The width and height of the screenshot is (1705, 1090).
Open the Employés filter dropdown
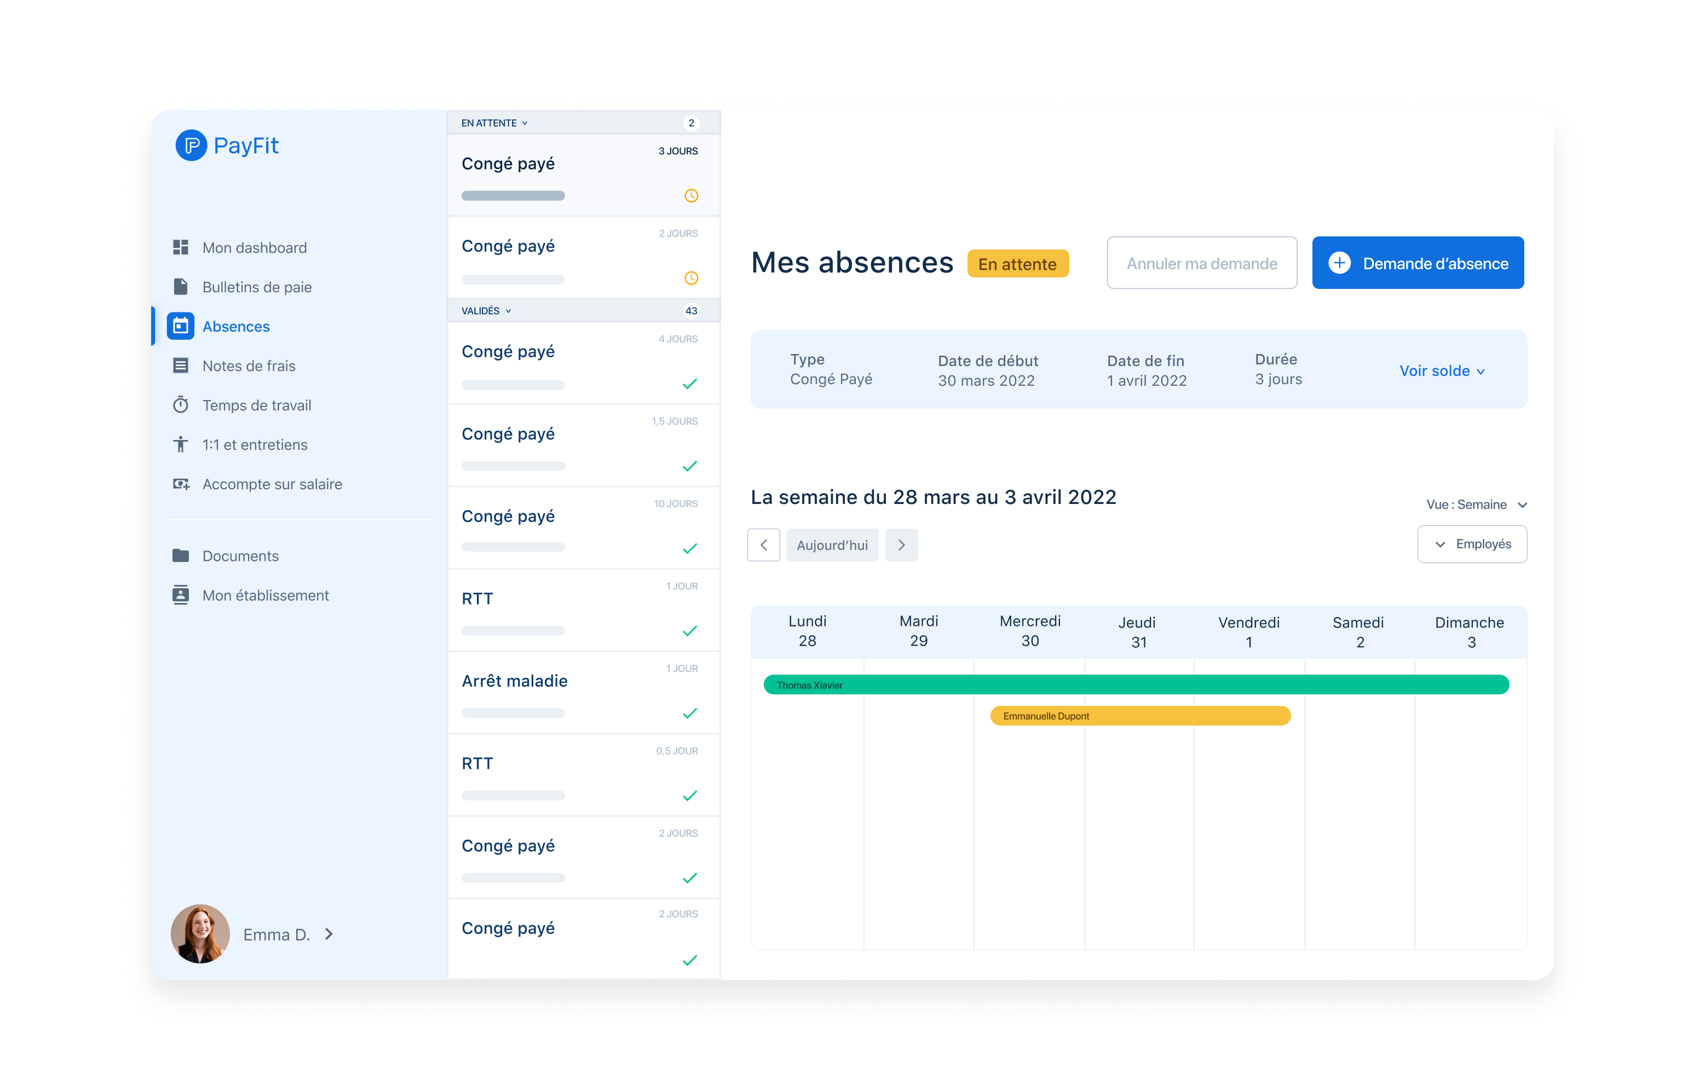1471,544
